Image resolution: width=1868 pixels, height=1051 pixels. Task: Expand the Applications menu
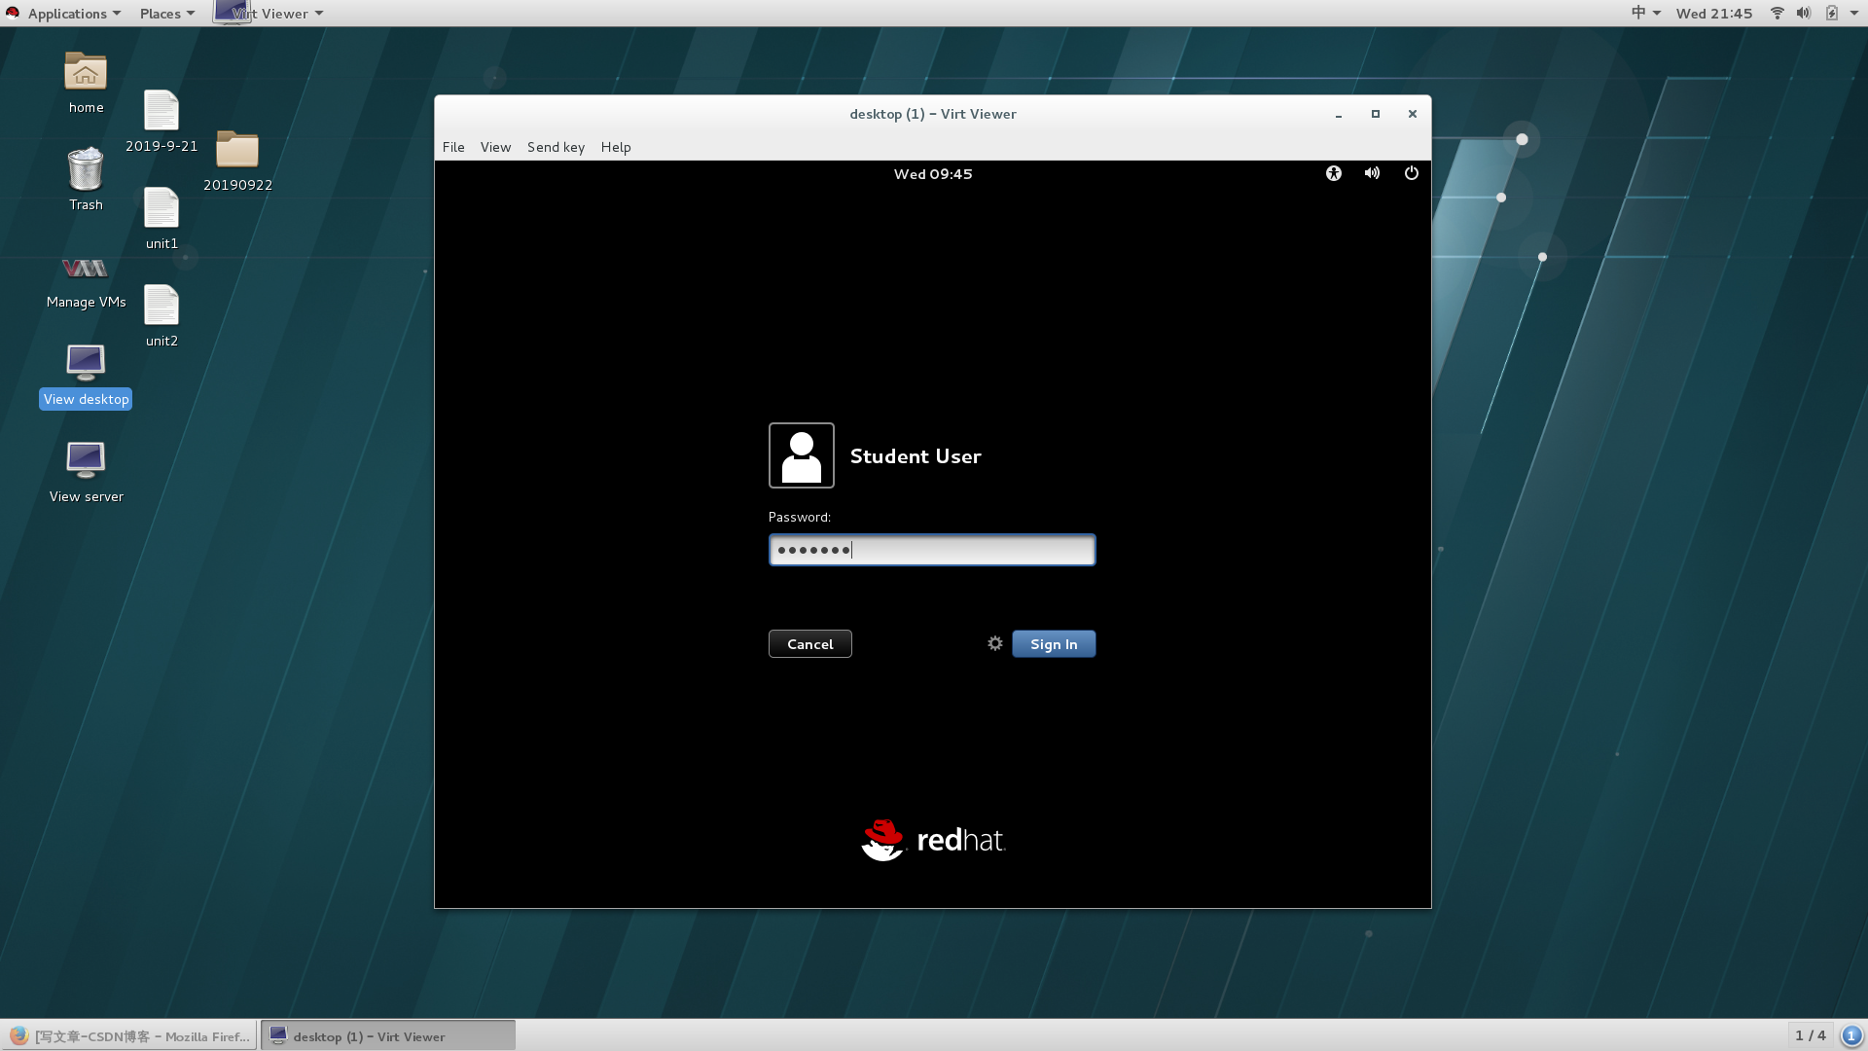(66, 14)
